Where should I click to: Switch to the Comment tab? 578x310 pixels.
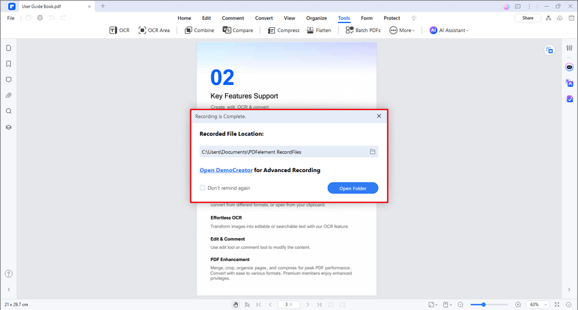pyautogui.click(x=233, y=18)
